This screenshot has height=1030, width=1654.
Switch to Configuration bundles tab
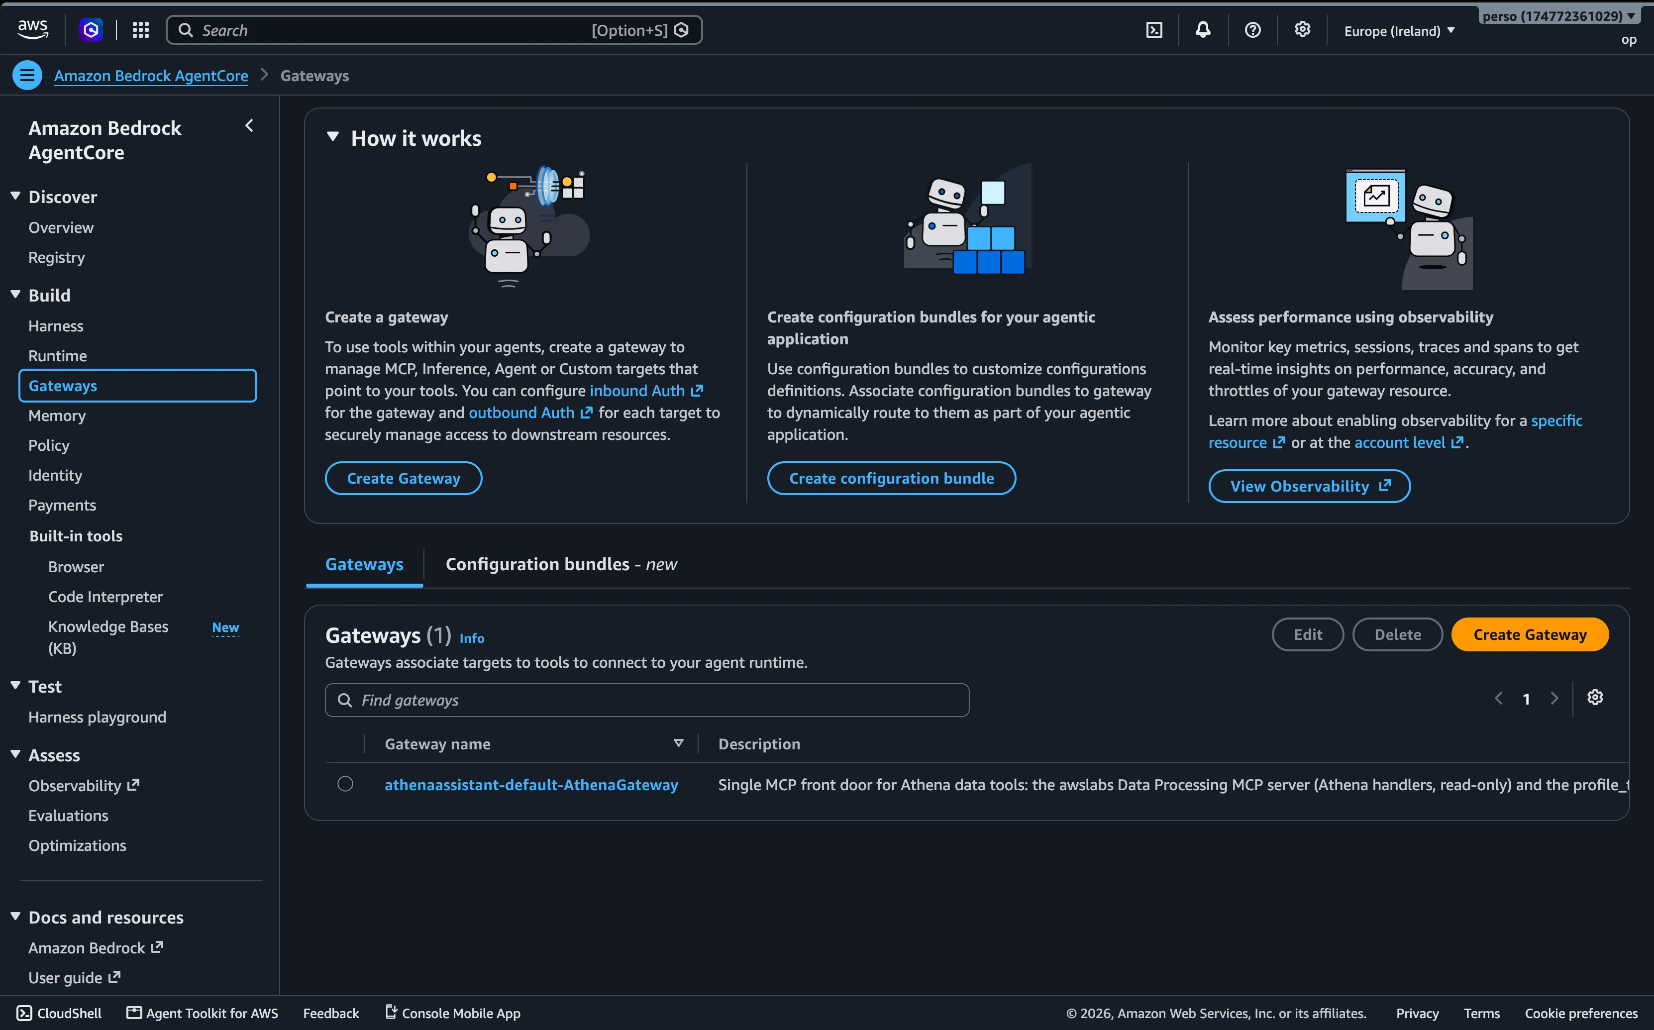[x=561, y=565]
